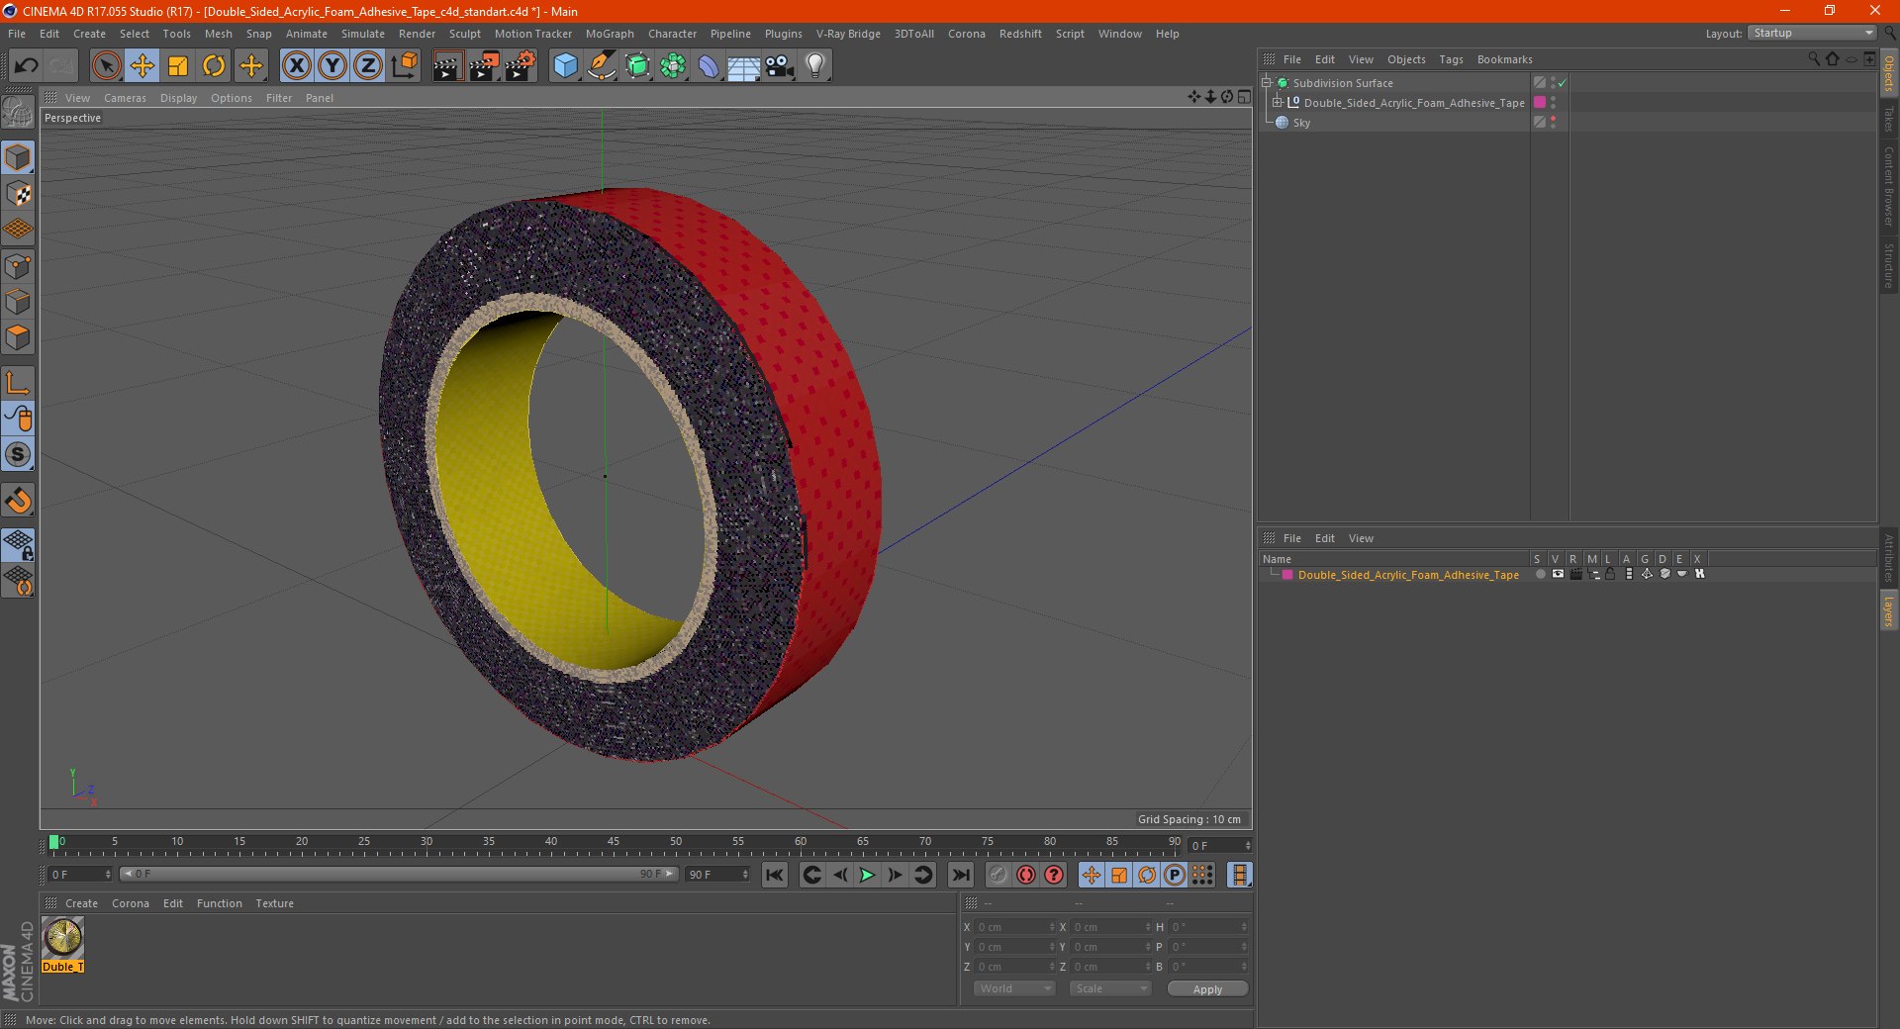Expand Double_Sided_Acrylic_Foam_Adhesive_Tape tree item
Viewport: 1900px width, 1029px height.
1277,103
